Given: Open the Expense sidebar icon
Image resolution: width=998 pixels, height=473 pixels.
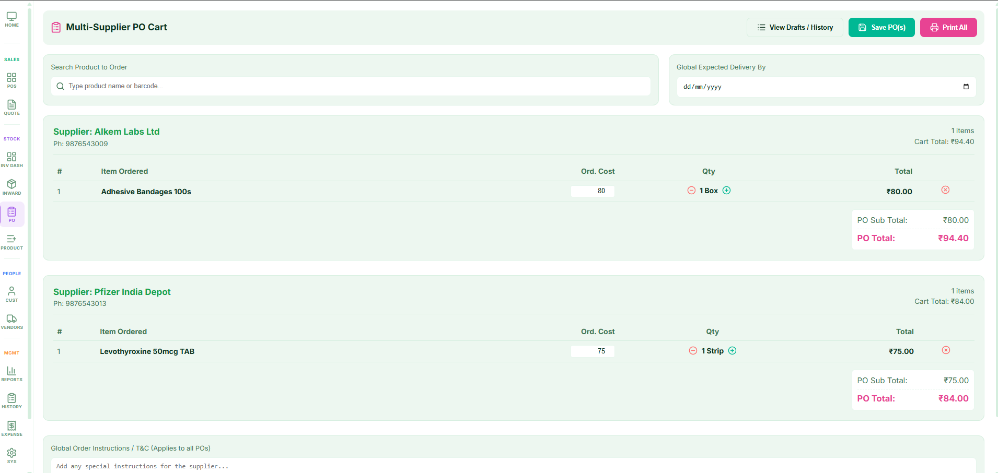Looking at the screenshot, I should (x=11, y=429).
